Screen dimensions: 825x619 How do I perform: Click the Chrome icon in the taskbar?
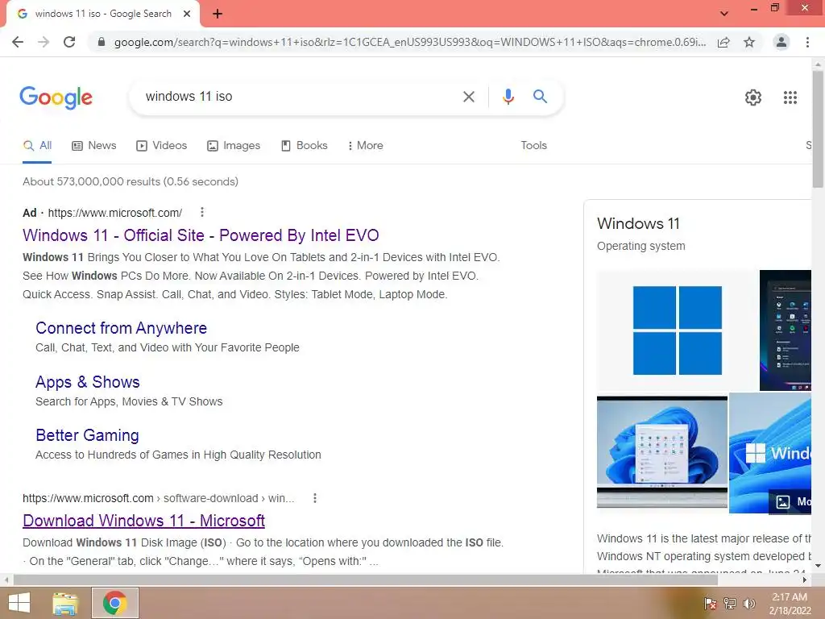tap(115, 603)
